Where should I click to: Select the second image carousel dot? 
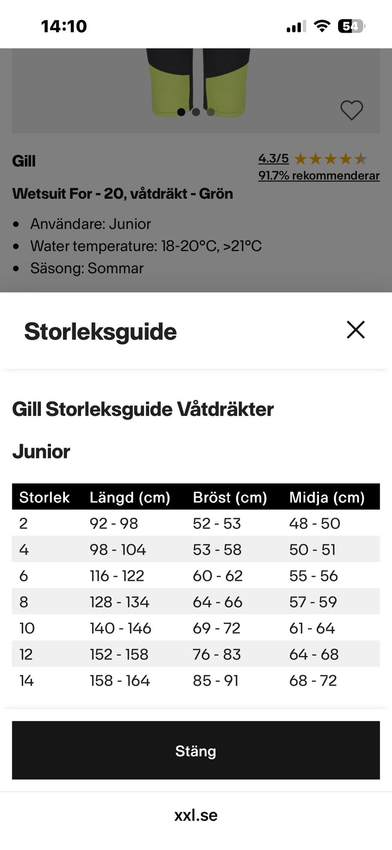196,112
